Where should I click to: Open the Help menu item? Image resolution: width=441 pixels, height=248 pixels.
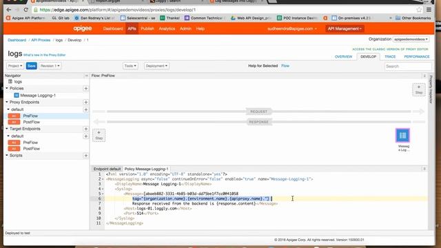pos(201,29)
